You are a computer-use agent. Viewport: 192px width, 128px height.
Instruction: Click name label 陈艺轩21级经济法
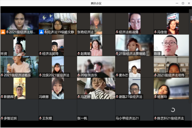click(x=170, y=118)
